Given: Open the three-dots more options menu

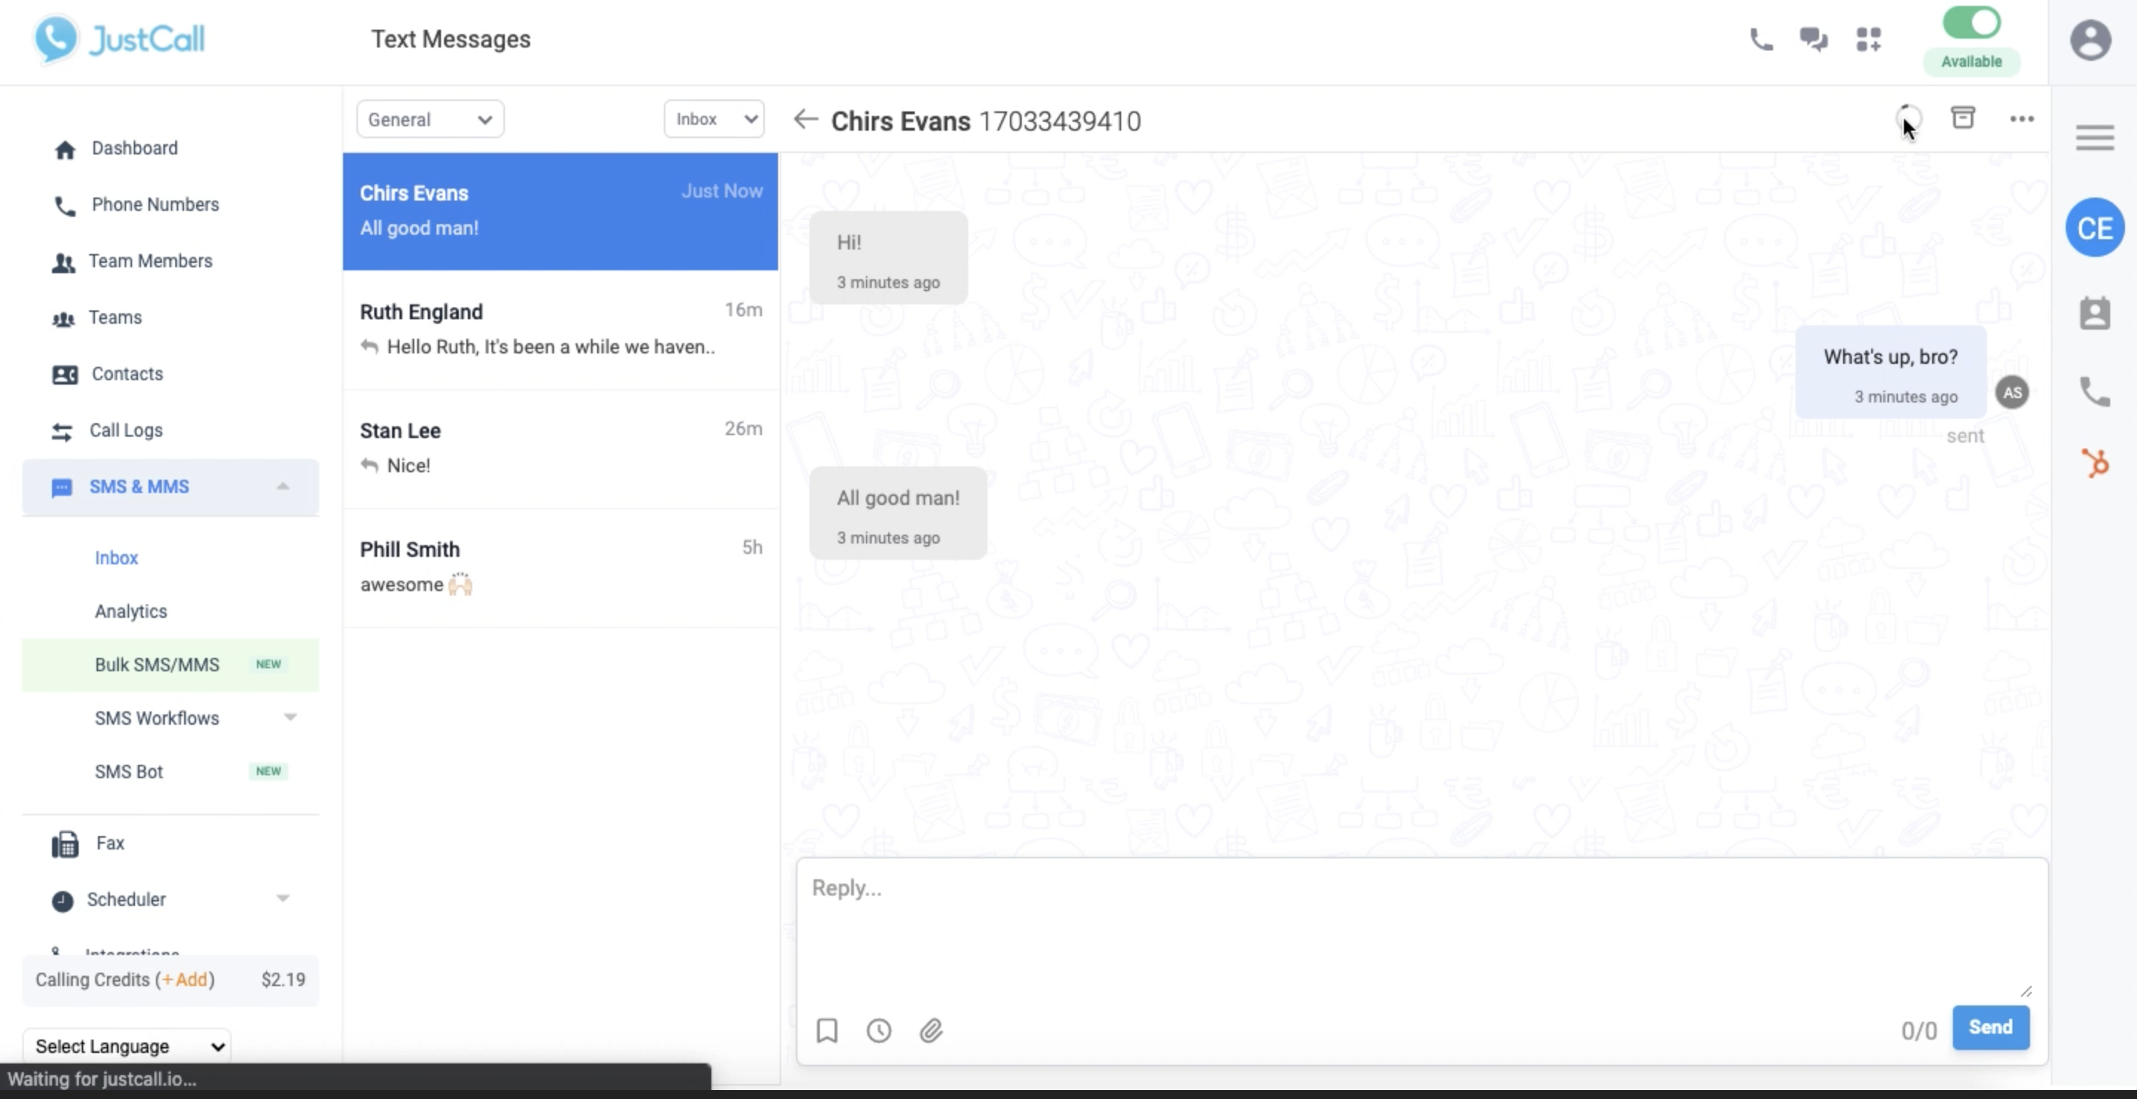Looking at the screenshot, I should click(2022, 119).
